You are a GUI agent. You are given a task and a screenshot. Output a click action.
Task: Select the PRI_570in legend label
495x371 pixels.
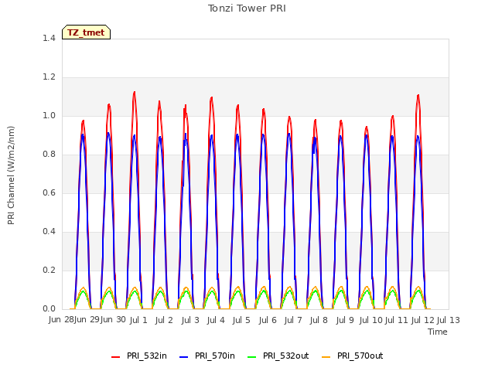215,356
